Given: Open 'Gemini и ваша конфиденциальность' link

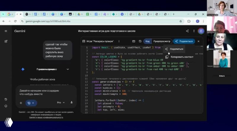Looking at the screenshot, I should coord(46,117).
